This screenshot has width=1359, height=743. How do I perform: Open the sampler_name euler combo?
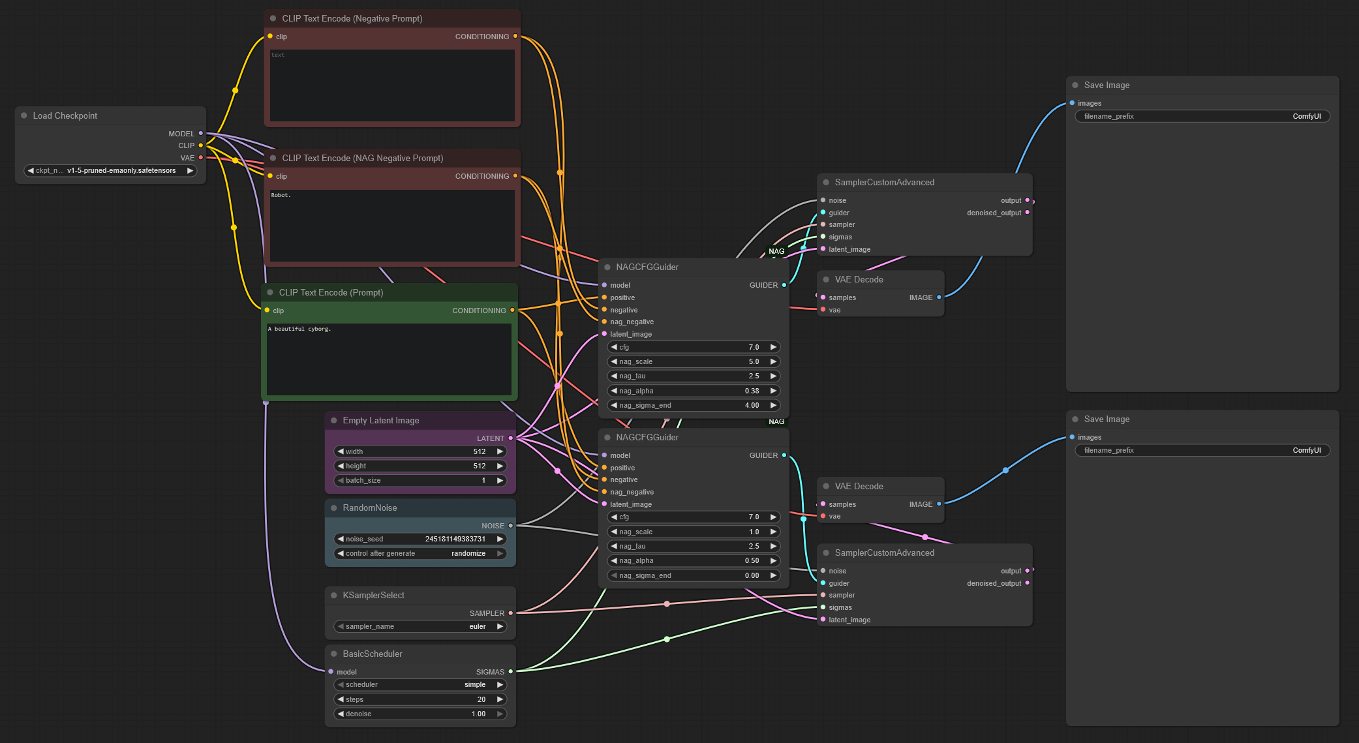pos(420,626)
